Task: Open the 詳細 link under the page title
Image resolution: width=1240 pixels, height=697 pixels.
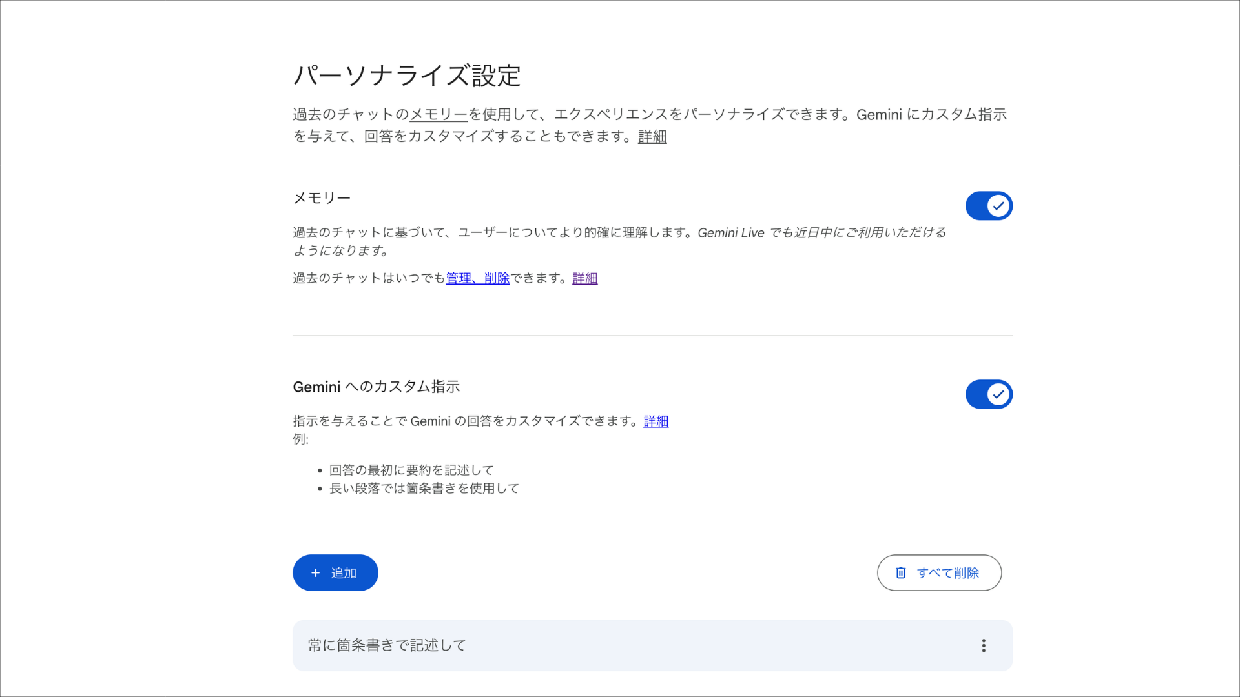Action: point(652,136)
